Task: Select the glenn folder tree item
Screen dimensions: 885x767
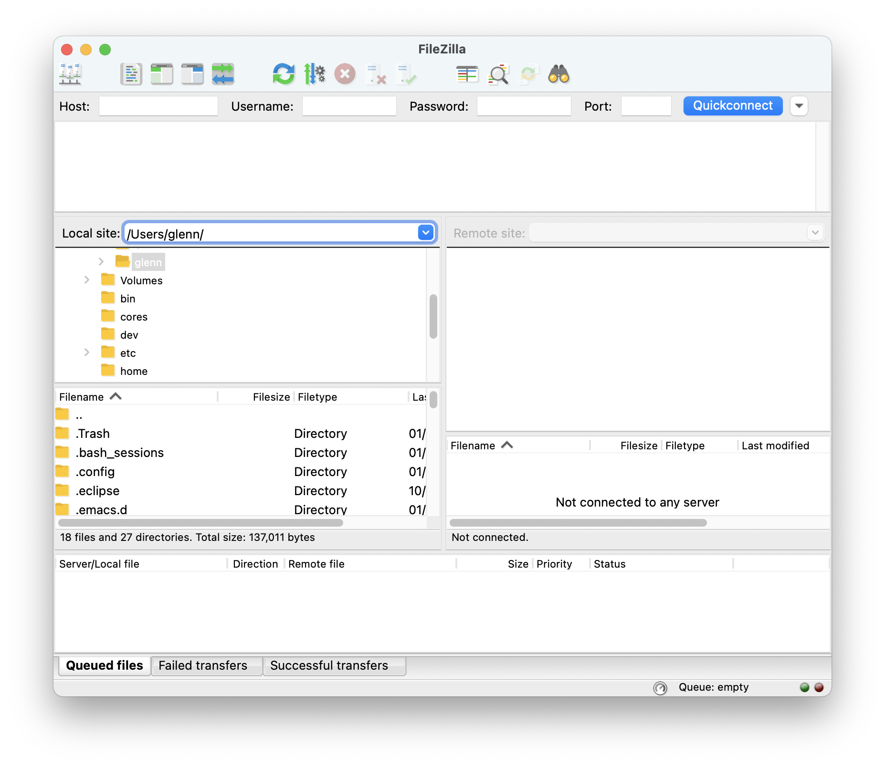Action: pyautogui.click(x=148, y=262)
